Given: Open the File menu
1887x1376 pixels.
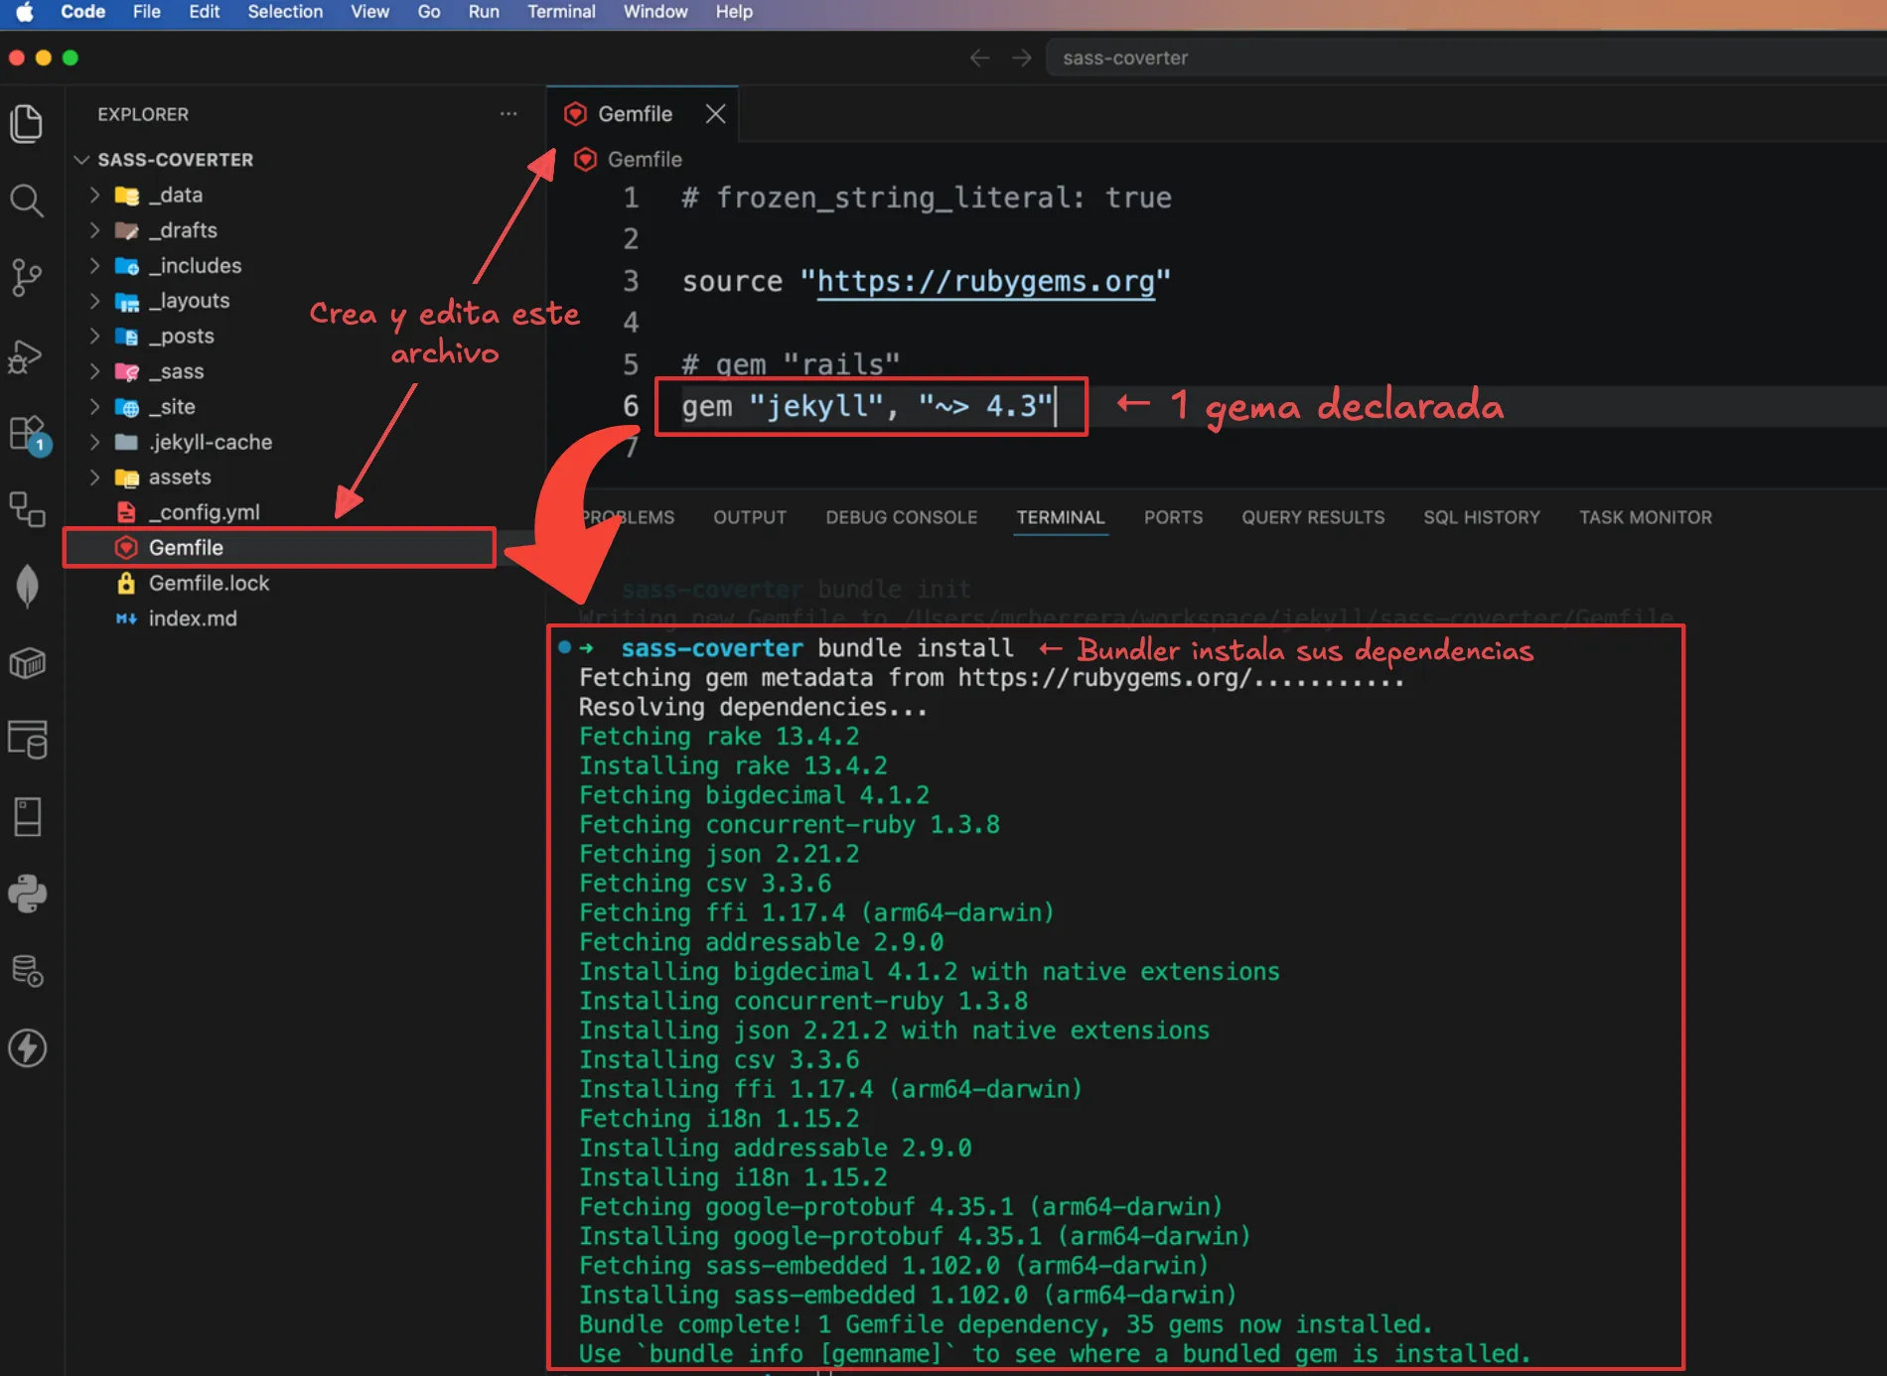Looking at the screenshot, I should 147,12.
